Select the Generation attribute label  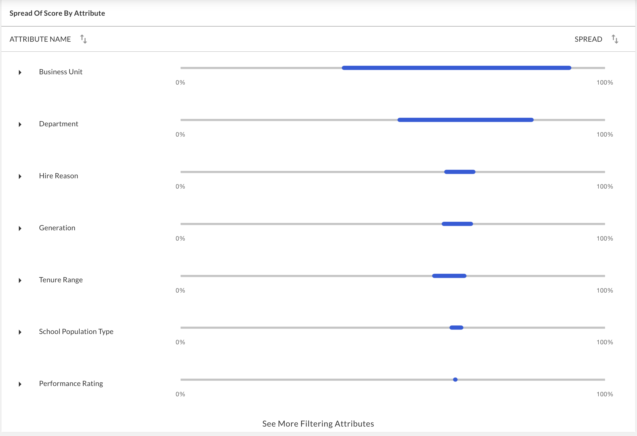(57, 228)
